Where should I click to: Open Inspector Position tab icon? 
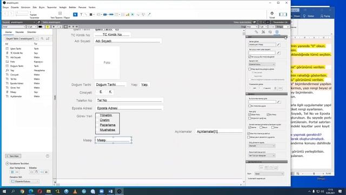256,32
